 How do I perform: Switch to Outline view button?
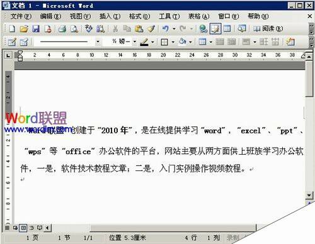coord(31,228)
